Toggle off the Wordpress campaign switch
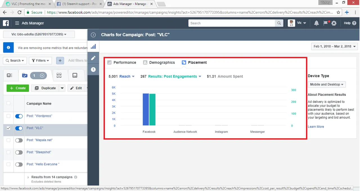The width and height of the screenshot is (360, 191). [x=19, y=116]
